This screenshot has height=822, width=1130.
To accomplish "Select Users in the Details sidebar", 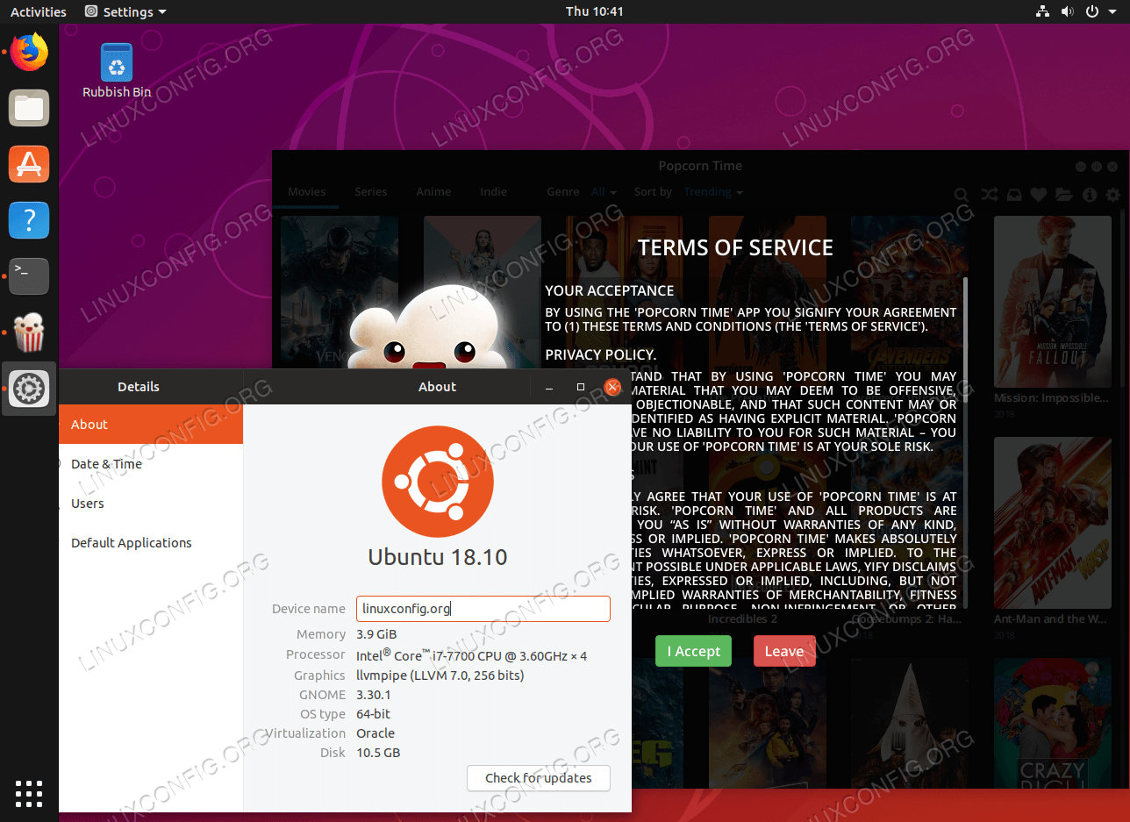I will 151,504.
